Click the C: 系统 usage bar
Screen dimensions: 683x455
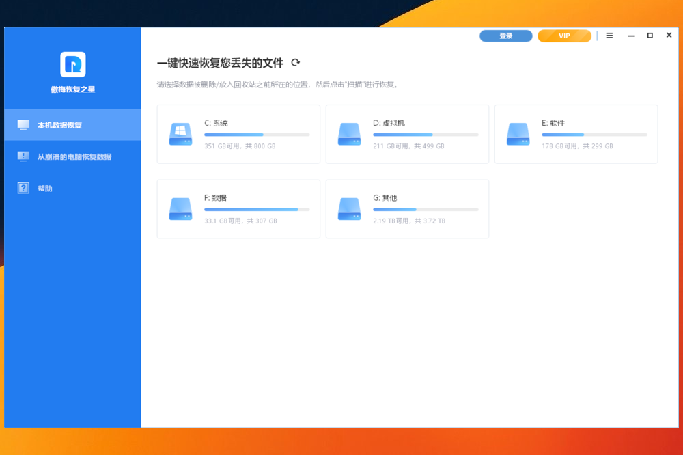coord(257,135)
